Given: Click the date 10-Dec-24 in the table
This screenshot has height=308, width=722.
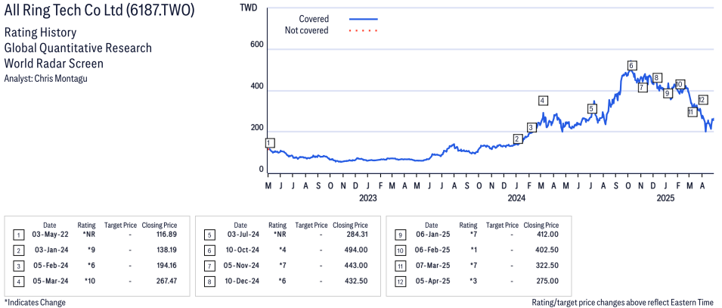Looking at the screenshot, I should pyautogui.click(x=240, y=280).
